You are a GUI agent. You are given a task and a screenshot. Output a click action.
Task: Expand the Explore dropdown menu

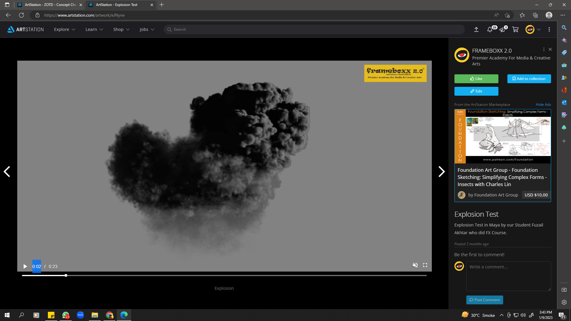point(64,29)
